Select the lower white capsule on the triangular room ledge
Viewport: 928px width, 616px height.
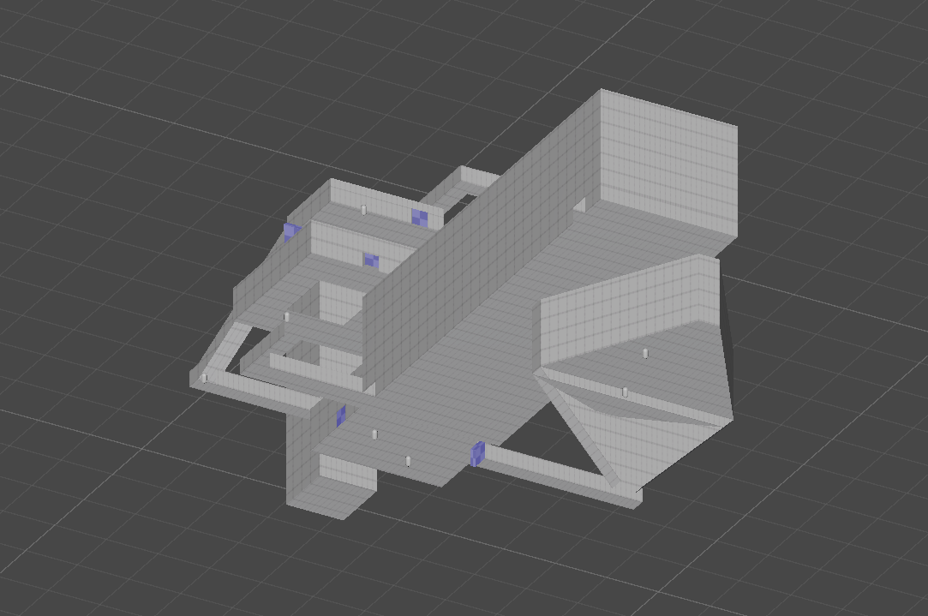pos(625,392)
